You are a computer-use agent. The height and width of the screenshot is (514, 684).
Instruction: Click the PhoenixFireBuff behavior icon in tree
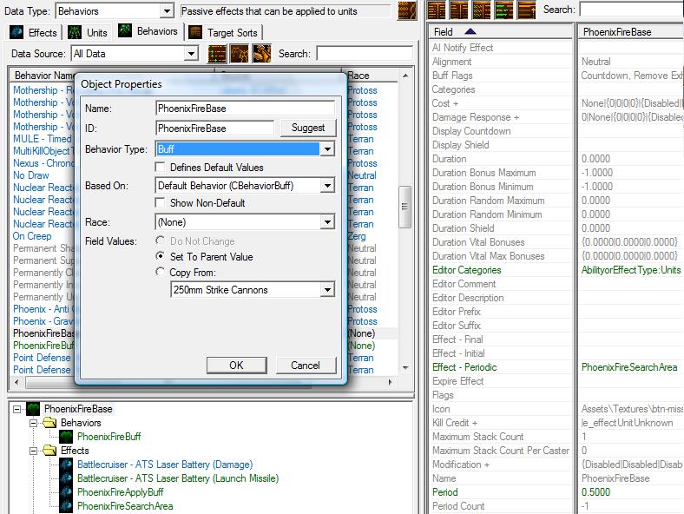coord(66,437)
